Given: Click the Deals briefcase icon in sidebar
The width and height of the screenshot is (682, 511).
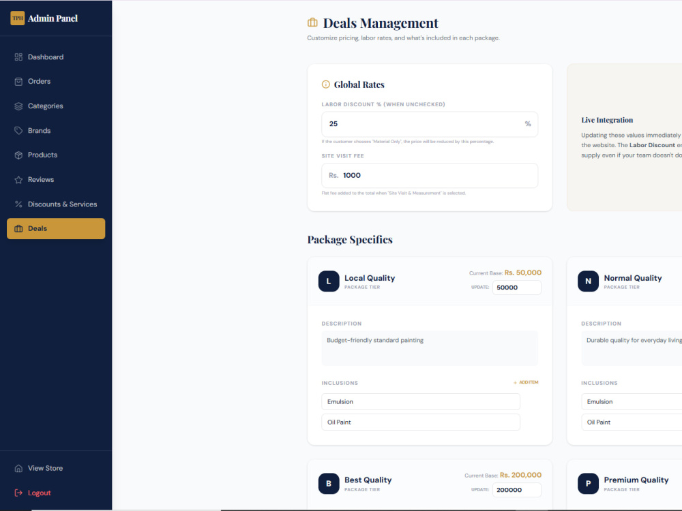Looking at the screenshot, I should pos(18,228).
